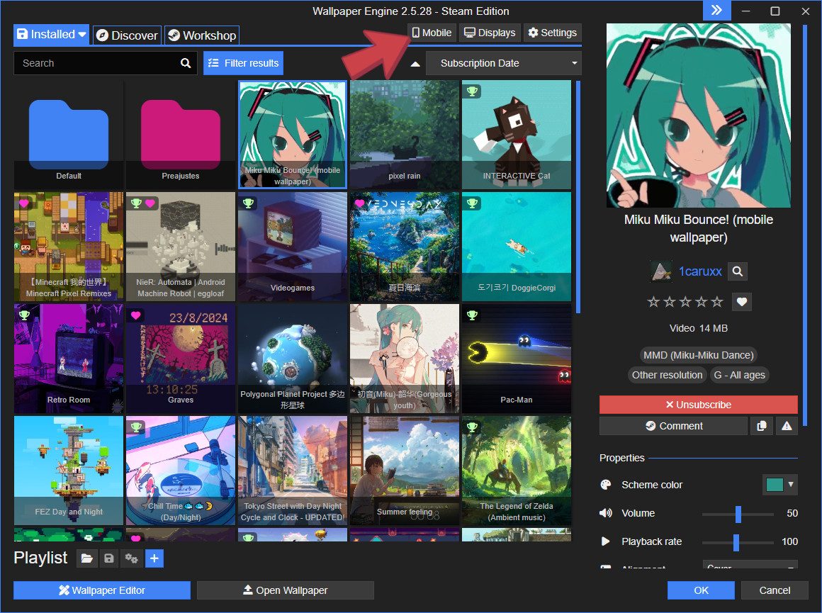Click trophy badge on Pac-Man wallpaper

(x=473, y=315)
